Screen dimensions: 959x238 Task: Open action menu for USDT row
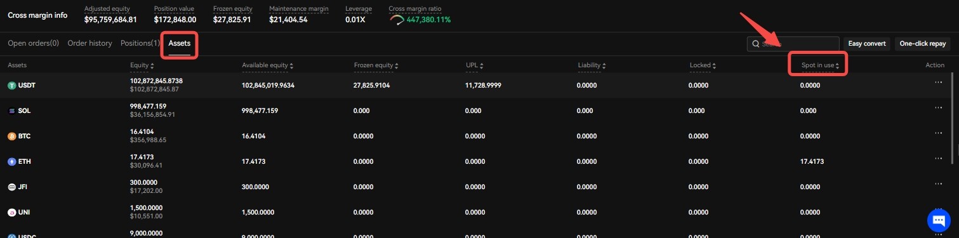pos(939,83)
